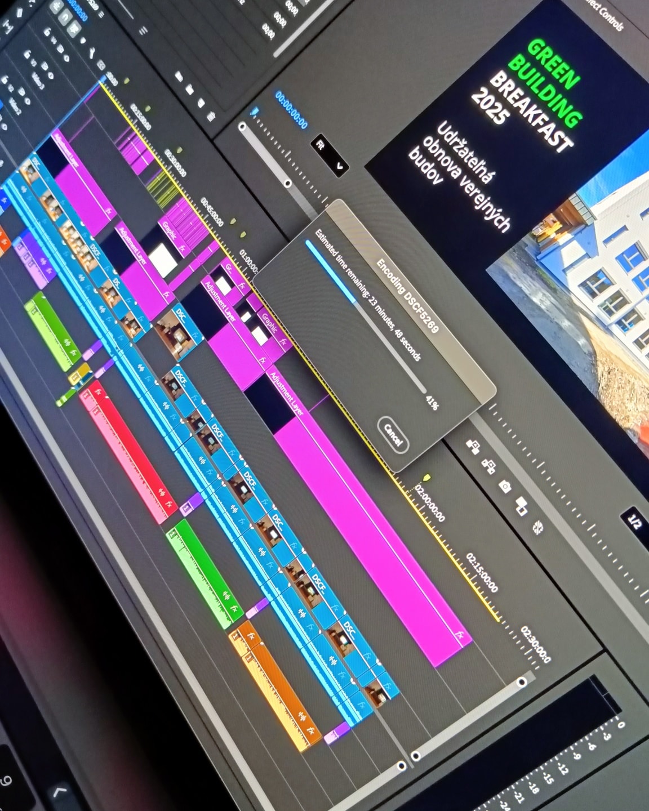Click the encoding progress bar

click(365, 315)
